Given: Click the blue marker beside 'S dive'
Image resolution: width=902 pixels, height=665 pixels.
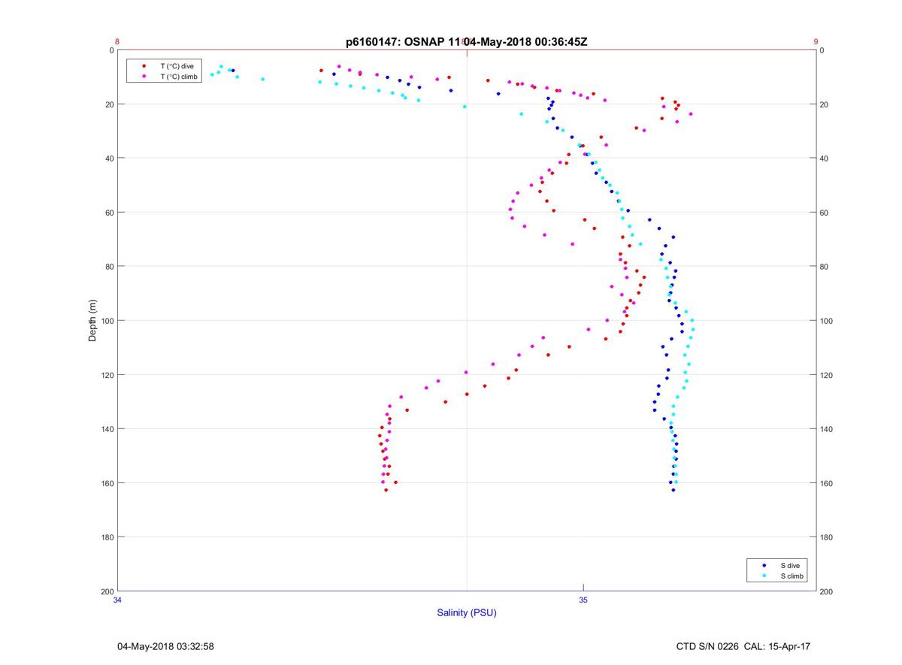Looking at the screenshot, I should (764, 565).
